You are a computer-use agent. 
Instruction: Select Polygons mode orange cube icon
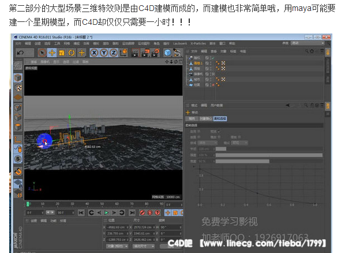point(18,127)
